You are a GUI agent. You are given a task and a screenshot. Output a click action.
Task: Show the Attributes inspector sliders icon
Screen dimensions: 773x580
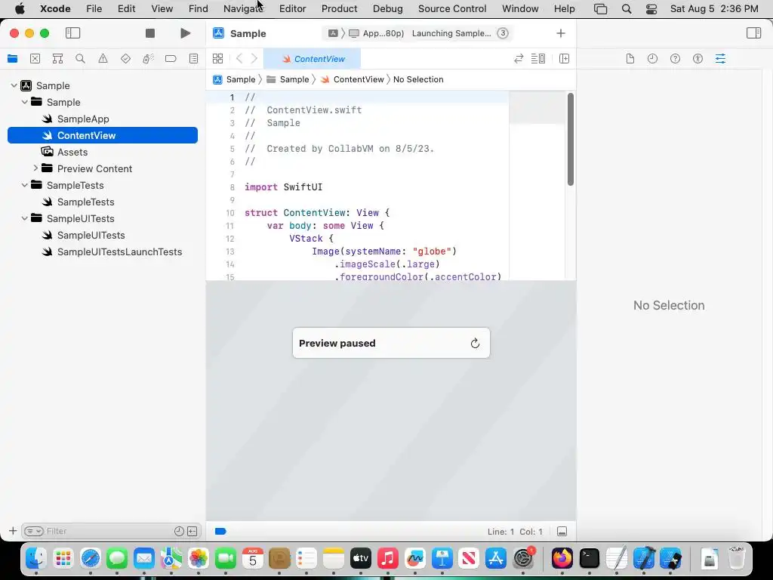[720, 59]
